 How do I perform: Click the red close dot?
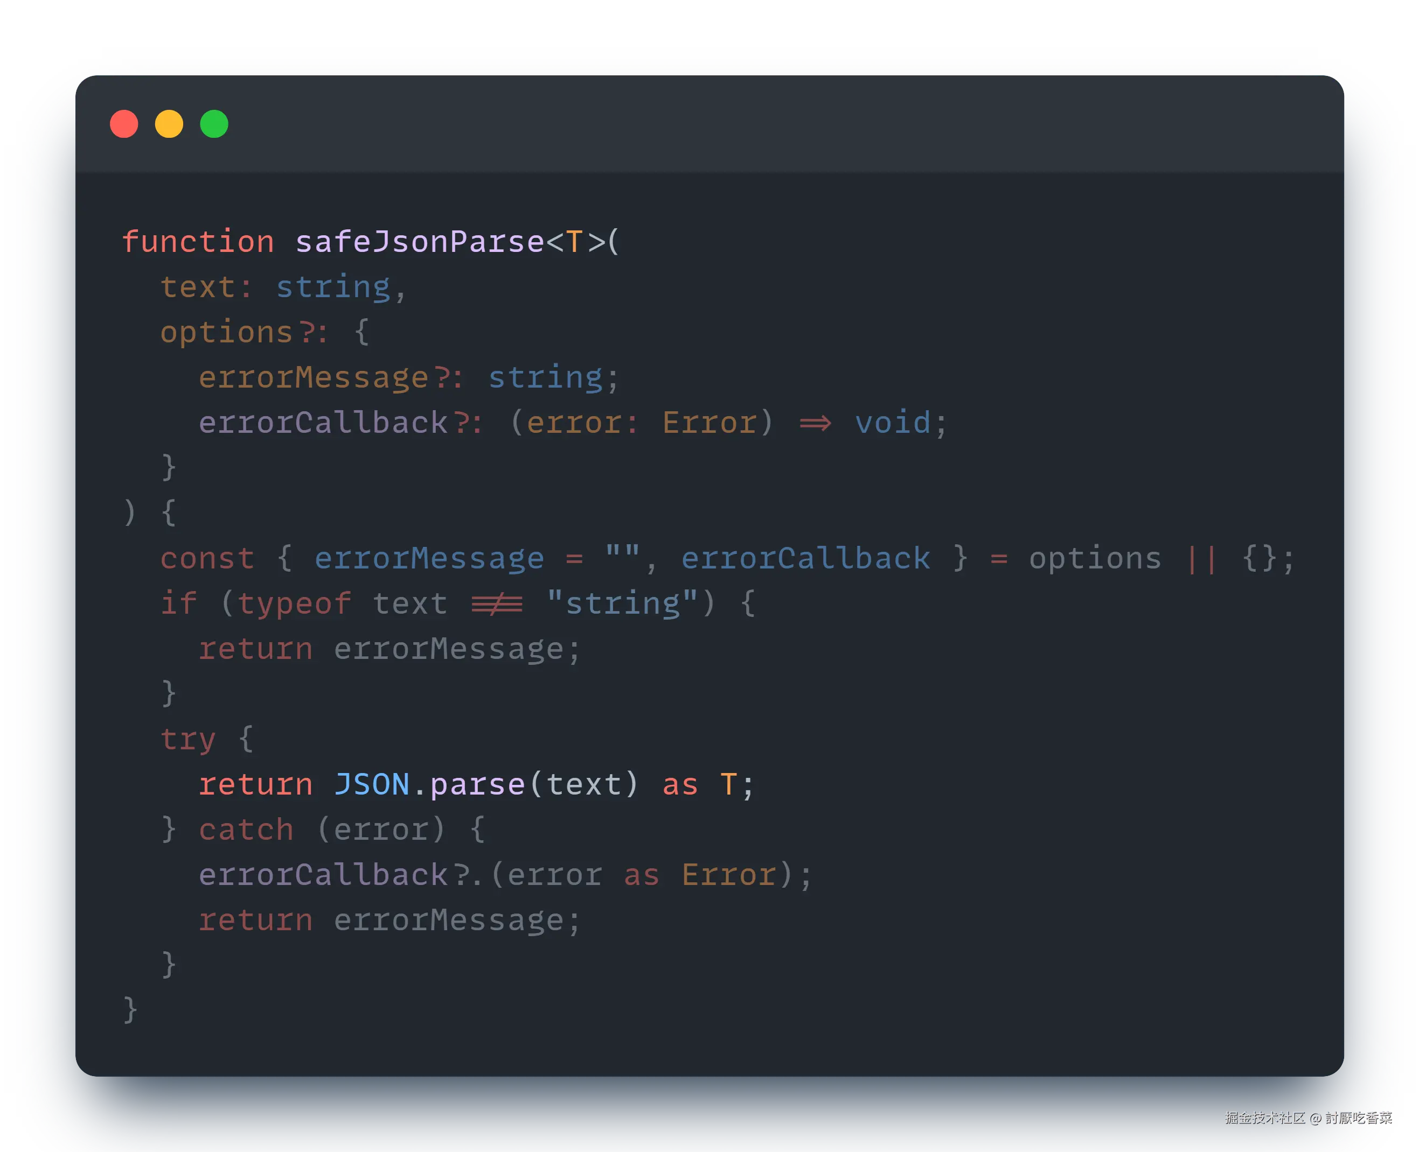point(123,124)
